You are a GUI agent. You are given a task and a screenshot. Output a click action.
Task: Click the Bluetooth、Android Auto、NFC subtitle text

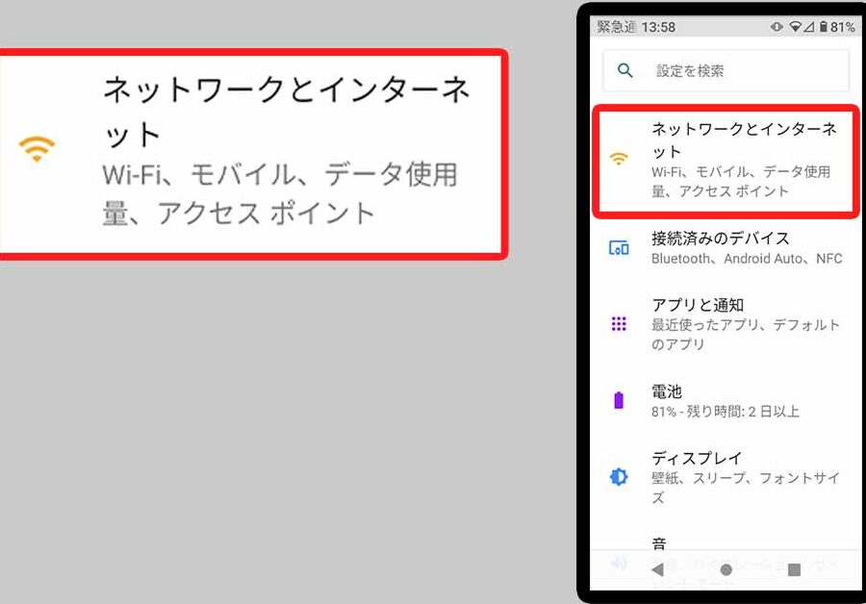(x=746, y=259)
